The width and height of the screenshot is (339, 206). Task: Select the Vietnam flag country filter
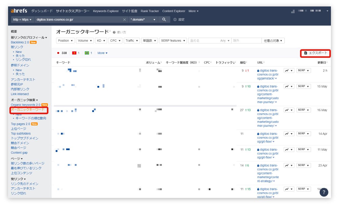pyautogui.click(x=76, y=53)
